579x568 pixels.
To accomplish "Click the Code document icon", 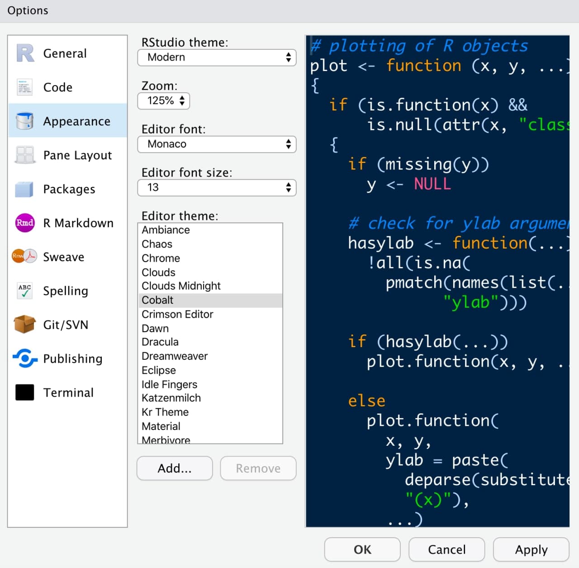I will [25, 87].
